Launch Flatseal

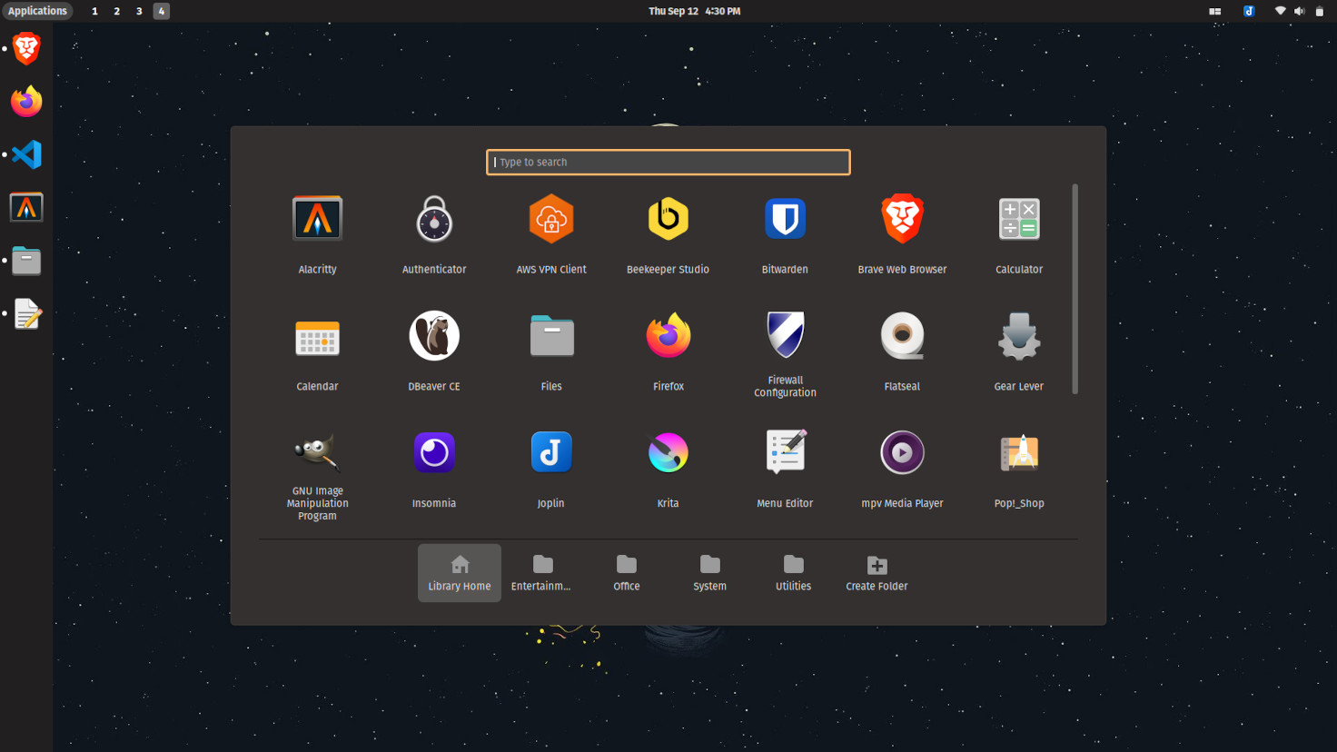click(902, 336)
